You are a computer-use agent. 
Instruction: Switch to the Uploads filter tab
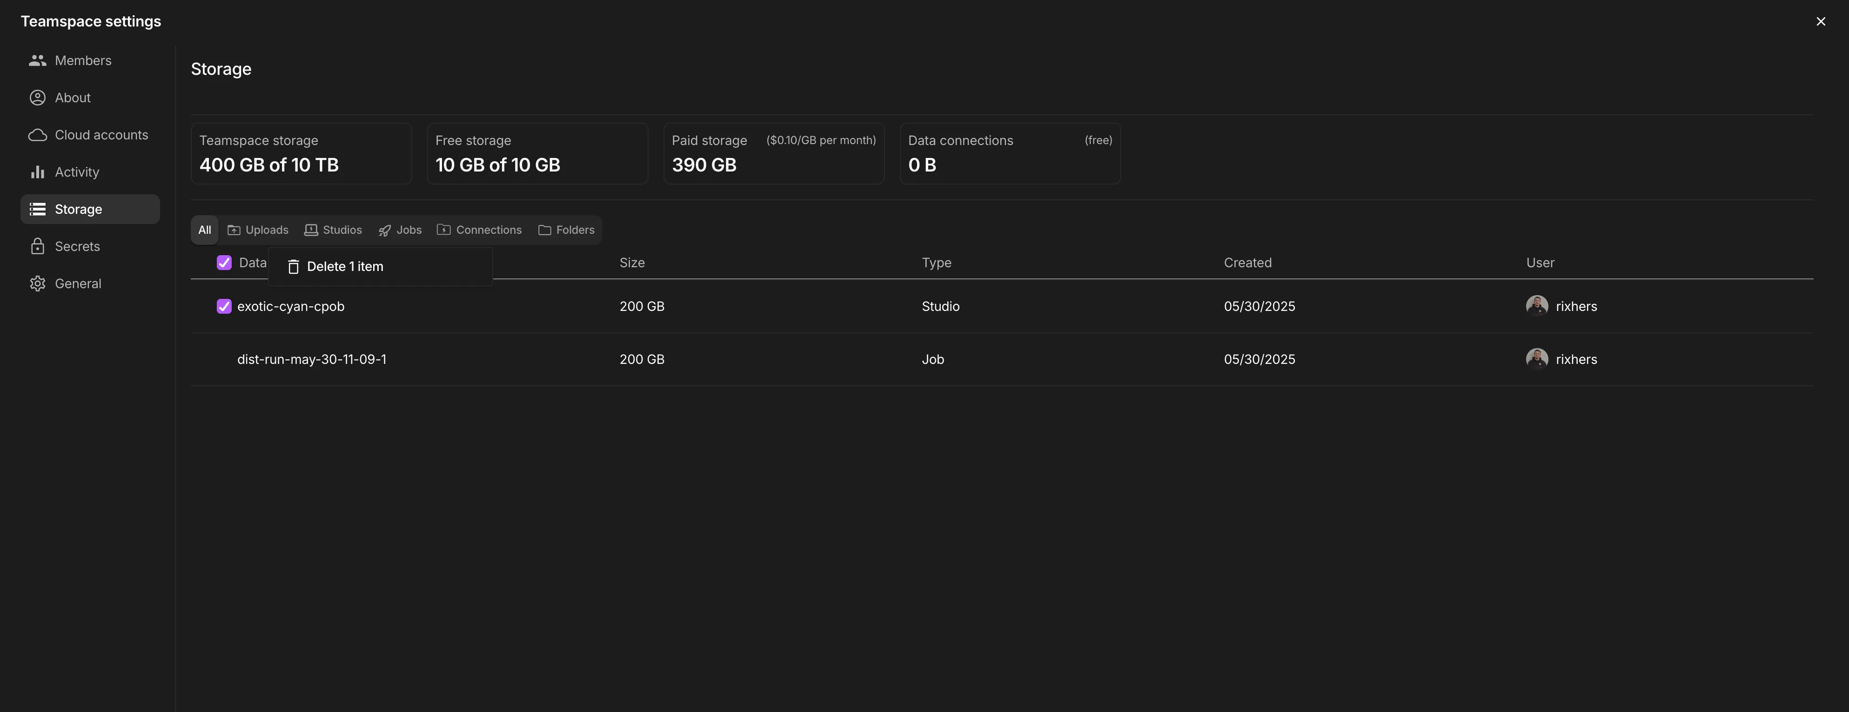tap(258, 230)
